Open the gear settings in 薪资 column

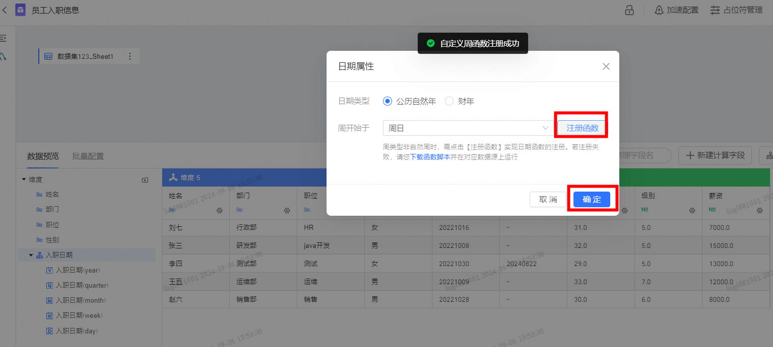pyautogui.click(x=759, y=210)
